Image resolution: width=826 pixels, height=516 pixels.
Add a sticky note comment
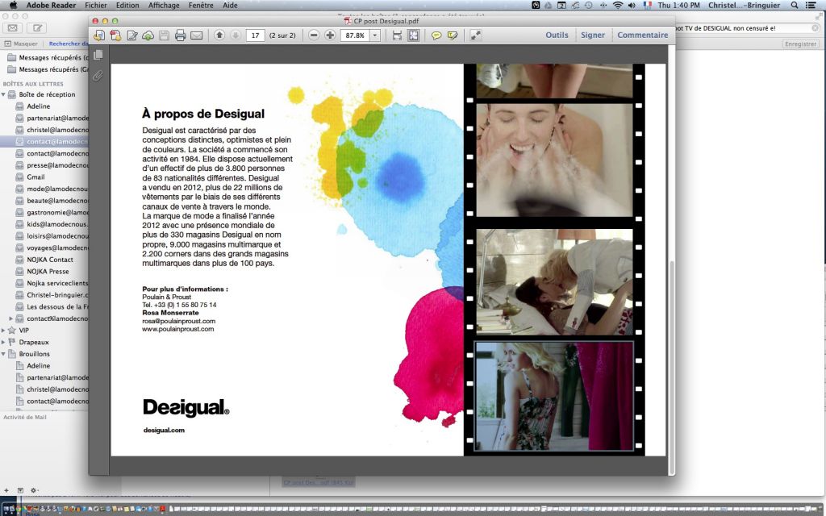pyautogui.click(x=436, y=35)
